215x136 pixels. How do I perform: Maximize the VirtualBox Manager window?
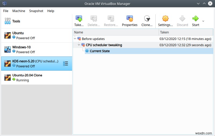click(204, 3)
